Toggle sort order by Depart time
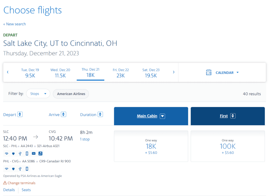The width and height of the screenshot is (269, 196). (20, 115)
